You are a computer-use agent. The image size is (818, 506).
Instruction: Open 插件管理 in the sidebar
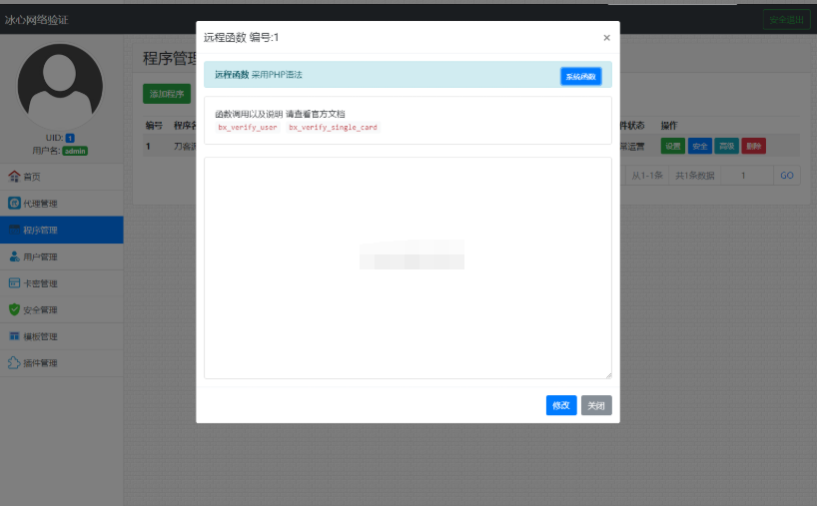[x=62, y=362]
